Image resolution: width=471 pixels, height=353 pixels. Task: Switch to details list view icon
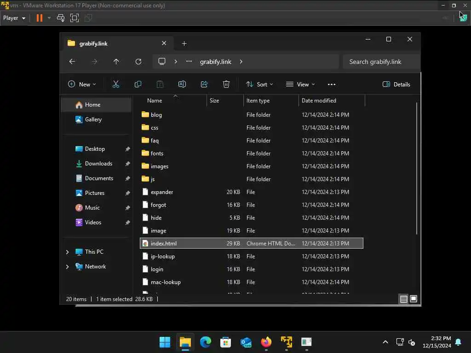404,299
